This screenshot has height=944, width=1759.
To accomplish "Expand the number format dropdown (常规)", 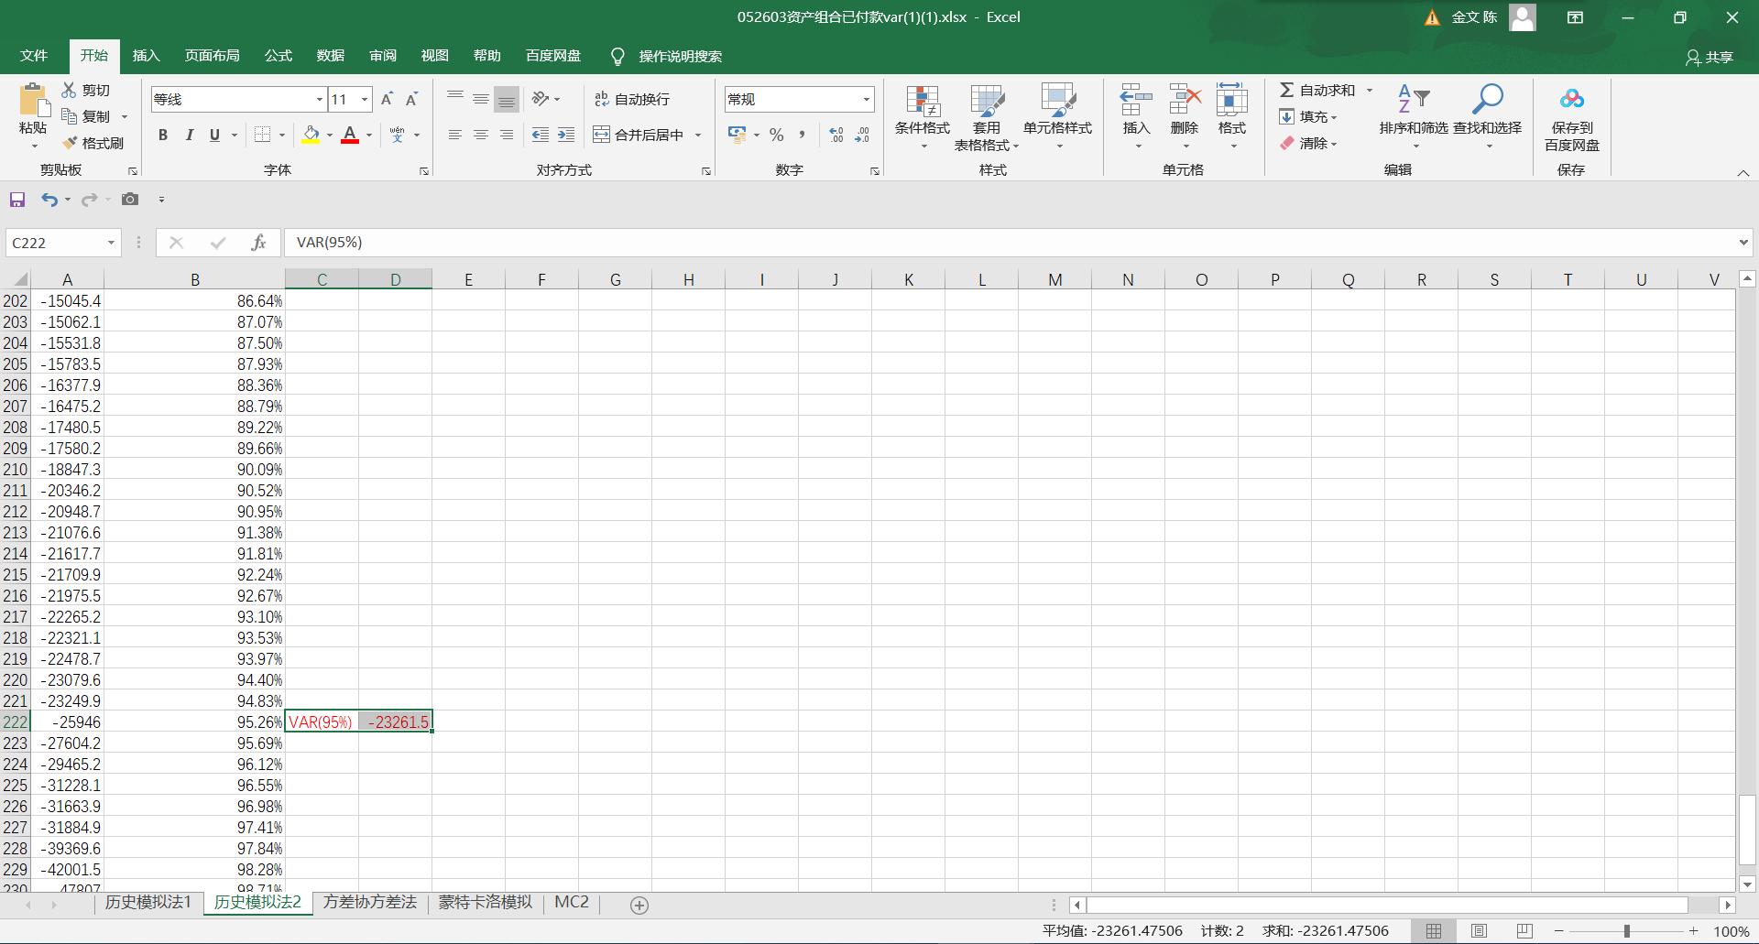I will 865,100.
